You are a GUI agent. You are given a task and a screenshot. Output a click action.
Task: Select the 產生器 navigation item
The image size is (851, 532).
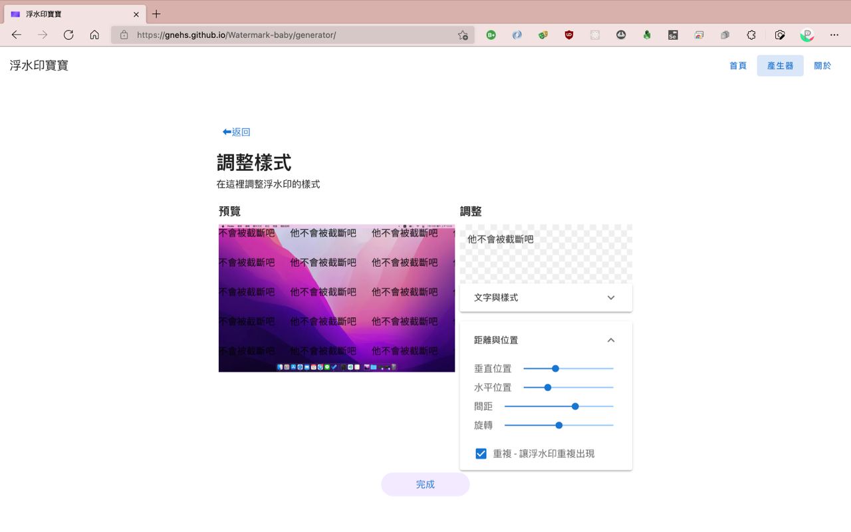coord(780,66)
